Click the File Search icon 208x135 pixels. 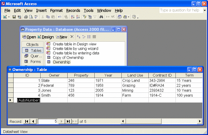19,17
